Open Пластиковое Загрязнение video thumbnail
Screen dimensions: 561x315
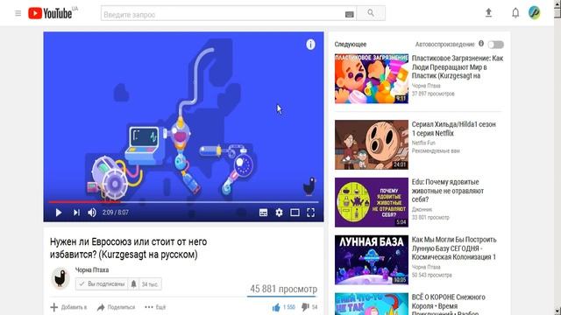(x=372, y=79)
